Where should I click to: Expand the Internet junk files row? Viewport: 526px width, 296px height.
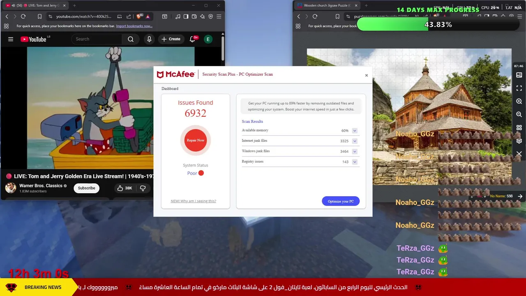tap(355, 141)
